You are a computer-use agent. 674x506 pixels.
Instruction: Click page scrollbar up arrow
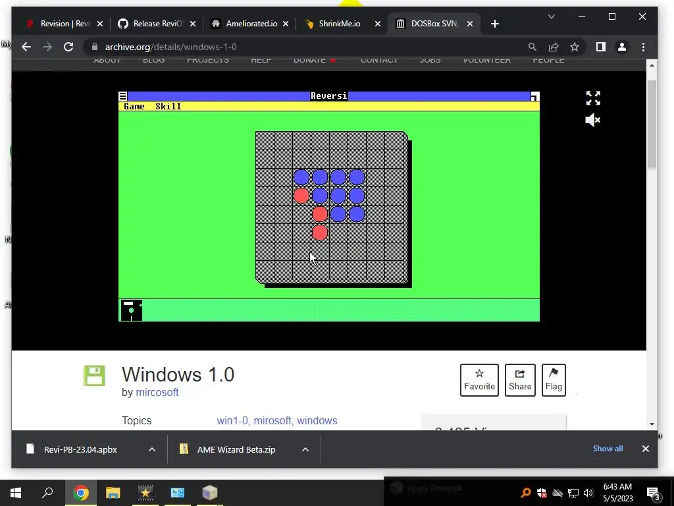(x=652, y=65)
